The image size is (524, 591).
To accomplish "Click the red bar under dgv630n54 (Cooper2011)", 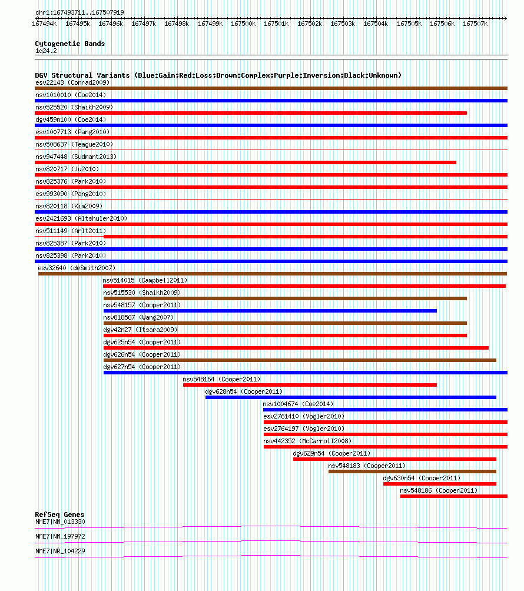I will (440, 484).
